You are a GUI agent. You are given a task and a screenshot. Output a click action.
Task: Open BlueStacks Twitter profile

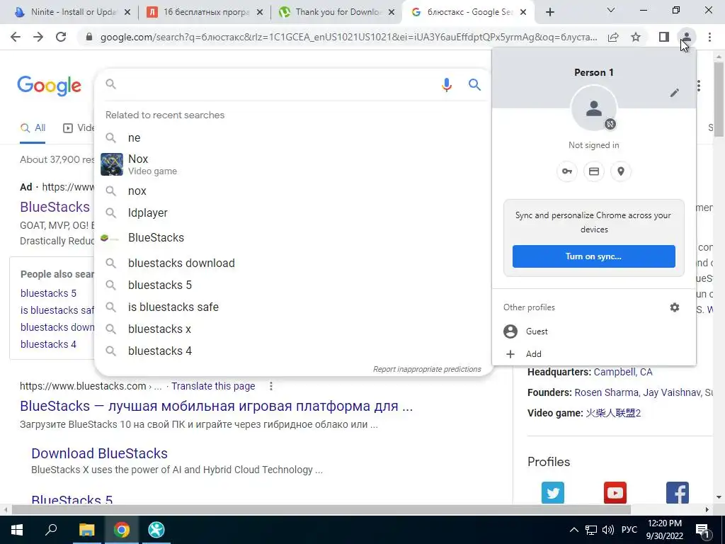[x=553, y=493]
